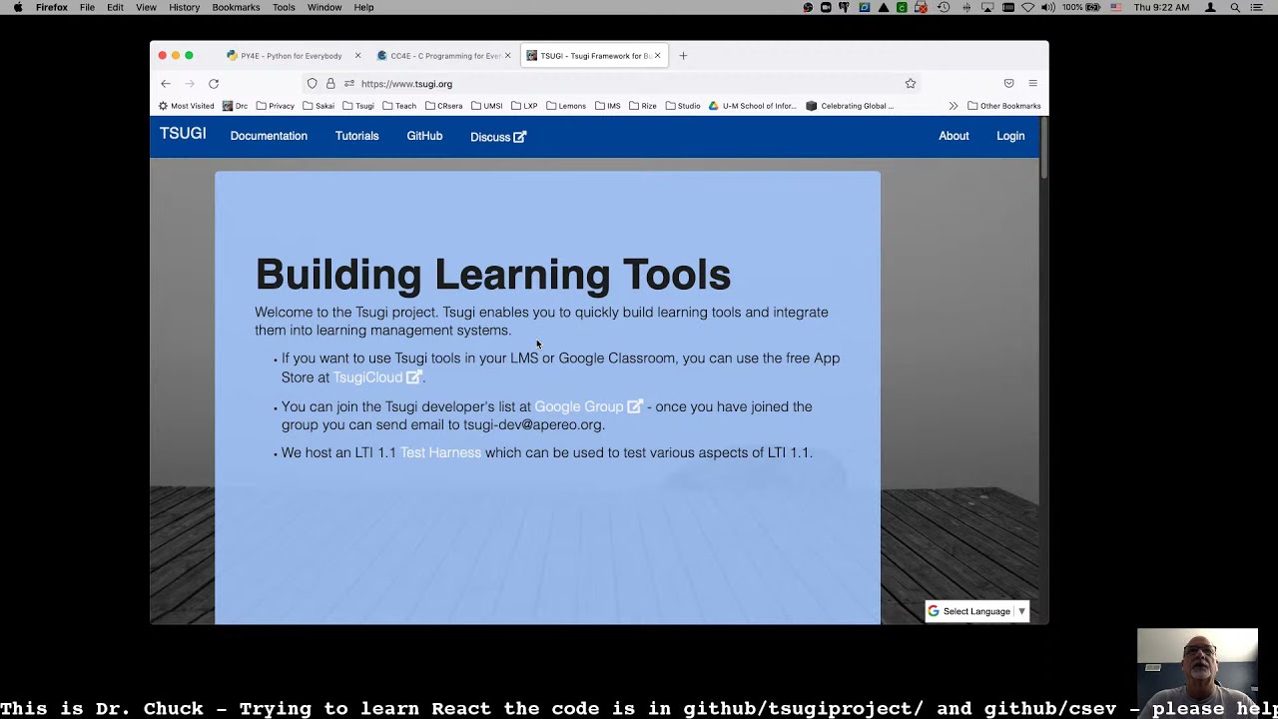Click the Wi-Fi status icon
This screenshot has height=719, width=1278.
1027,7
